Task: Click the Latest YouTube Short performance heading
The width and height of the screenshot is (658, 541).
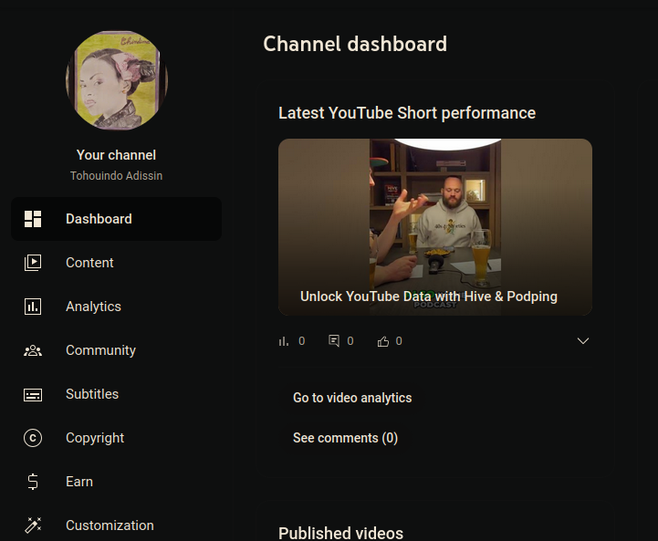Action: point(407,113)
